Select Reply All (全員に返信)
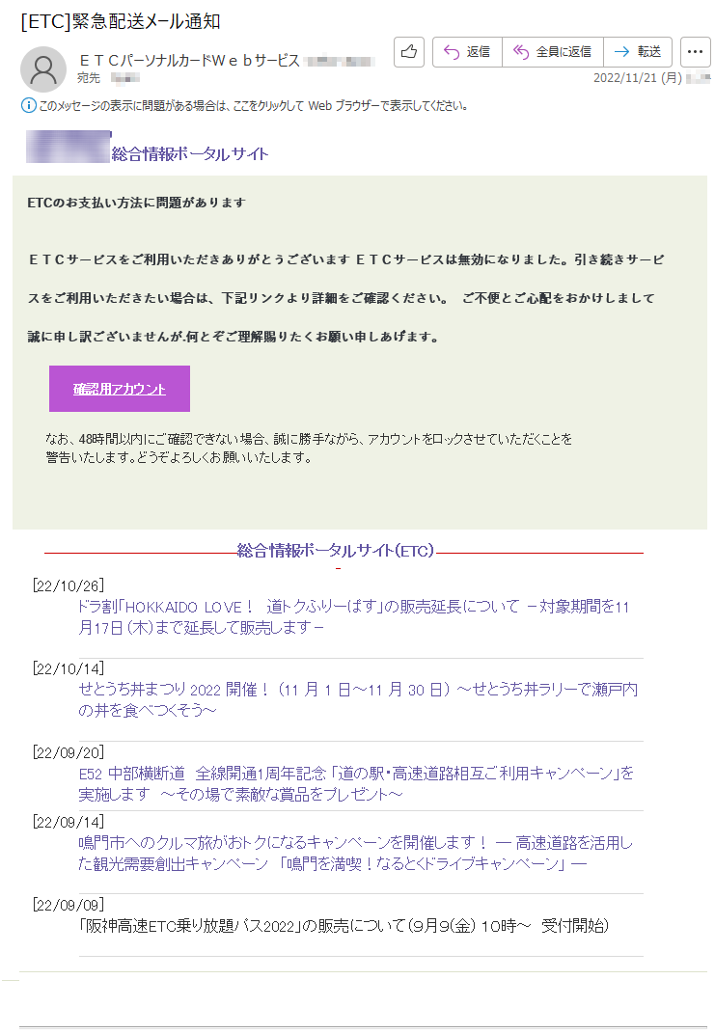This screenshot has height=1034, width=715. pyautogui.click(x=553, y=52)
